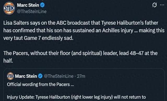Open Marc Stein's large profile avatar
The image size is (167, 101).
[9, 8]
